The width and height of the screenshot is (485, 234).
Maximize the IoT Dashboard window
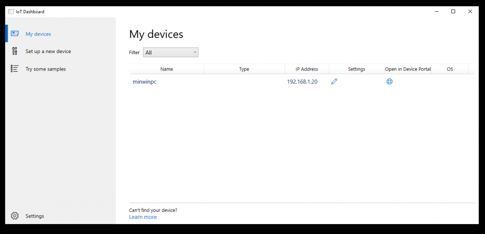pyautogui.click(x=453, y=11)
